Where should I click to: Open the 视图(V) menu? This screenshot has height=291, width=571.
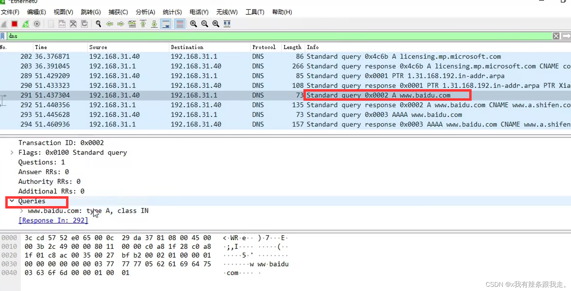pyautogui.click(x=63, y=12)
